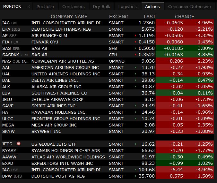This screenshot has width=217, height=183.
Task: Click the JETS ticker symbol
Action: [7, 144]
